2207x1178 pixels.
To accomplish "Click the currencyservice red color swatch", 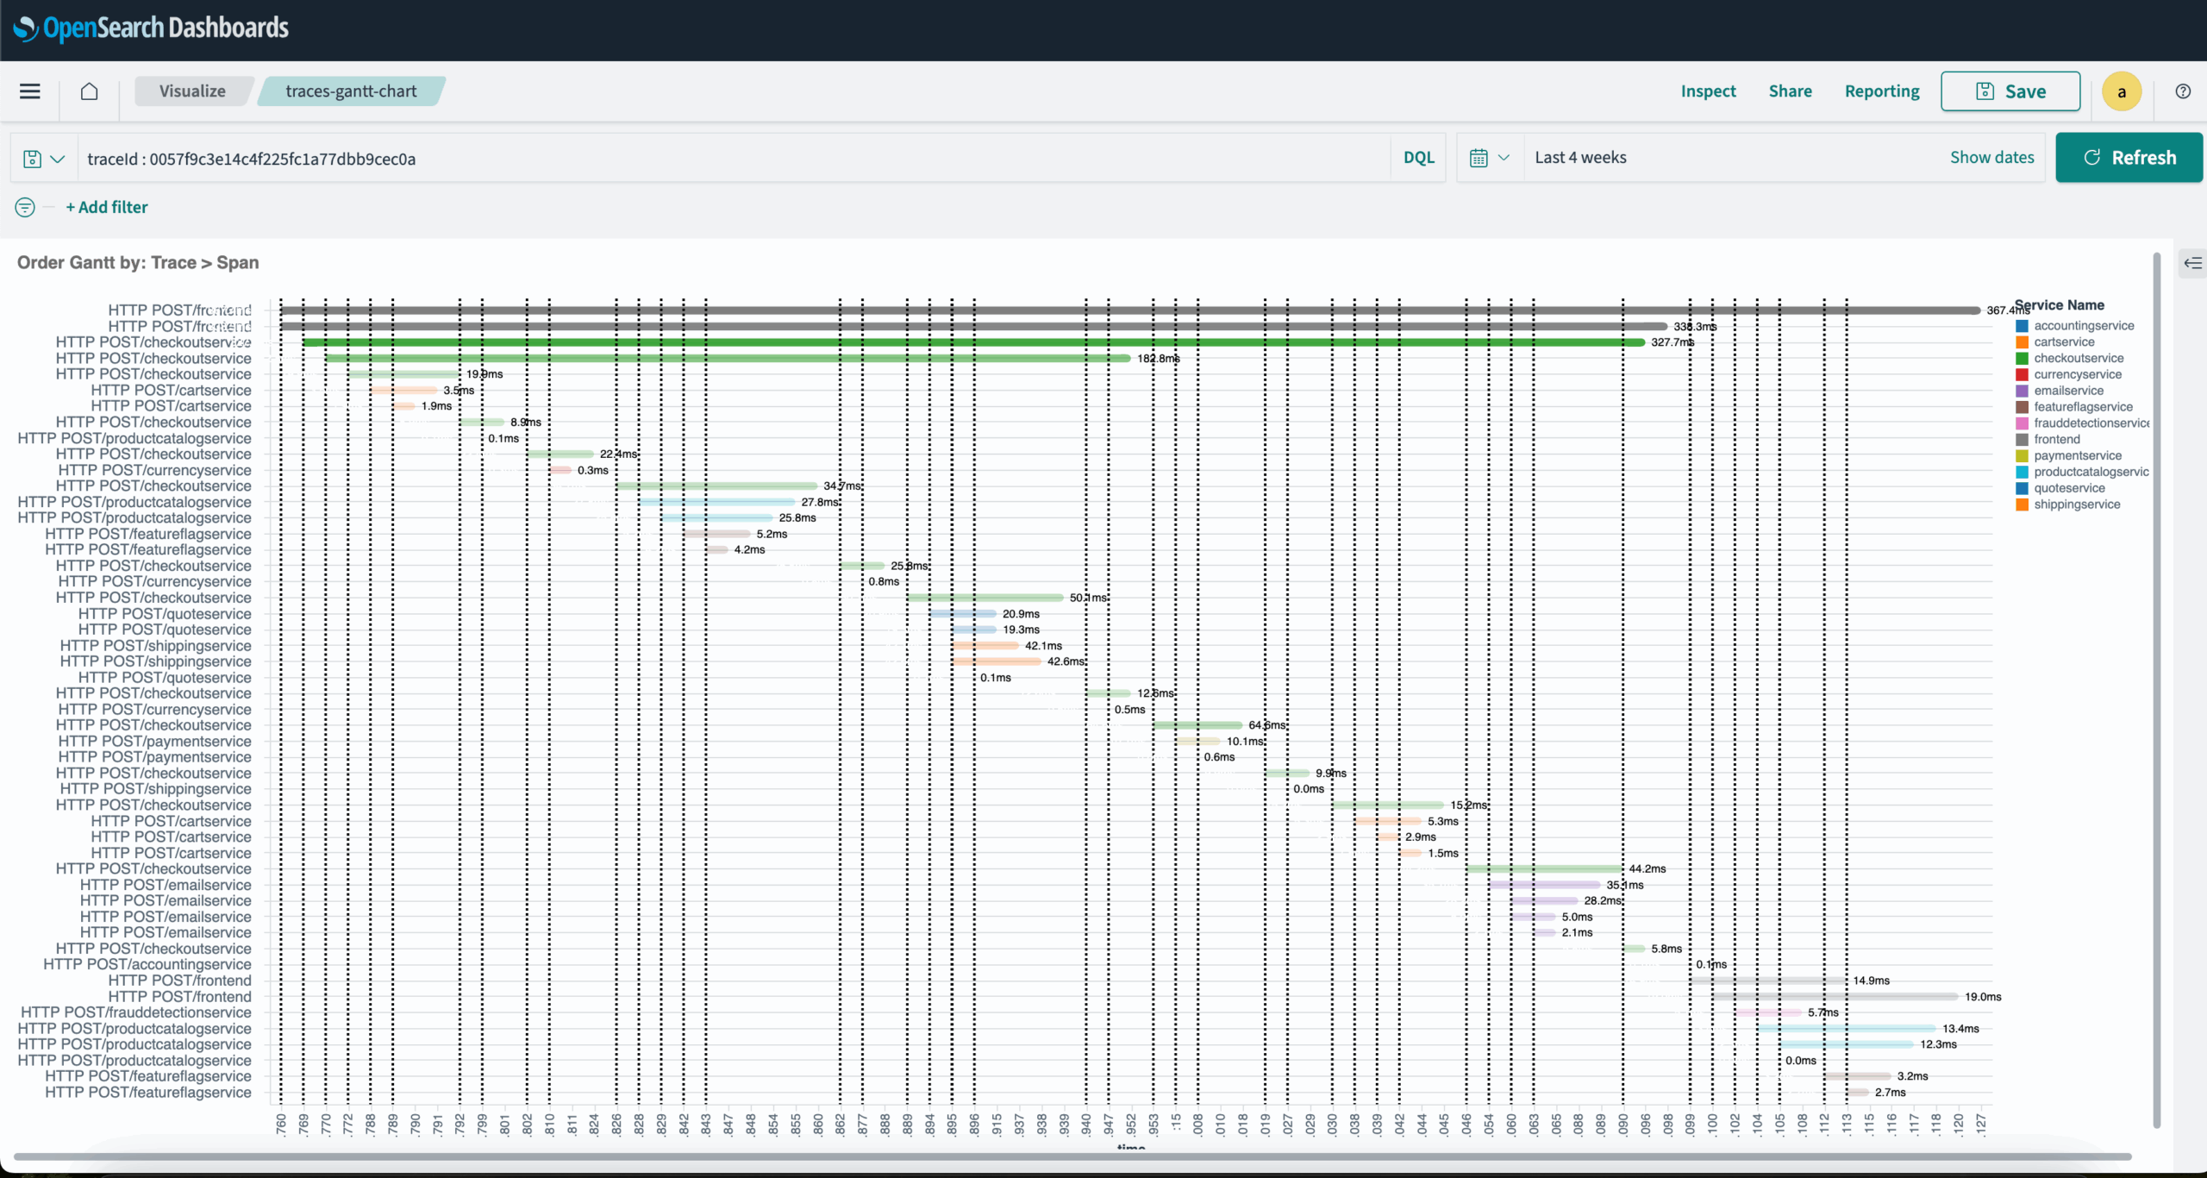I will [2023, 373].
